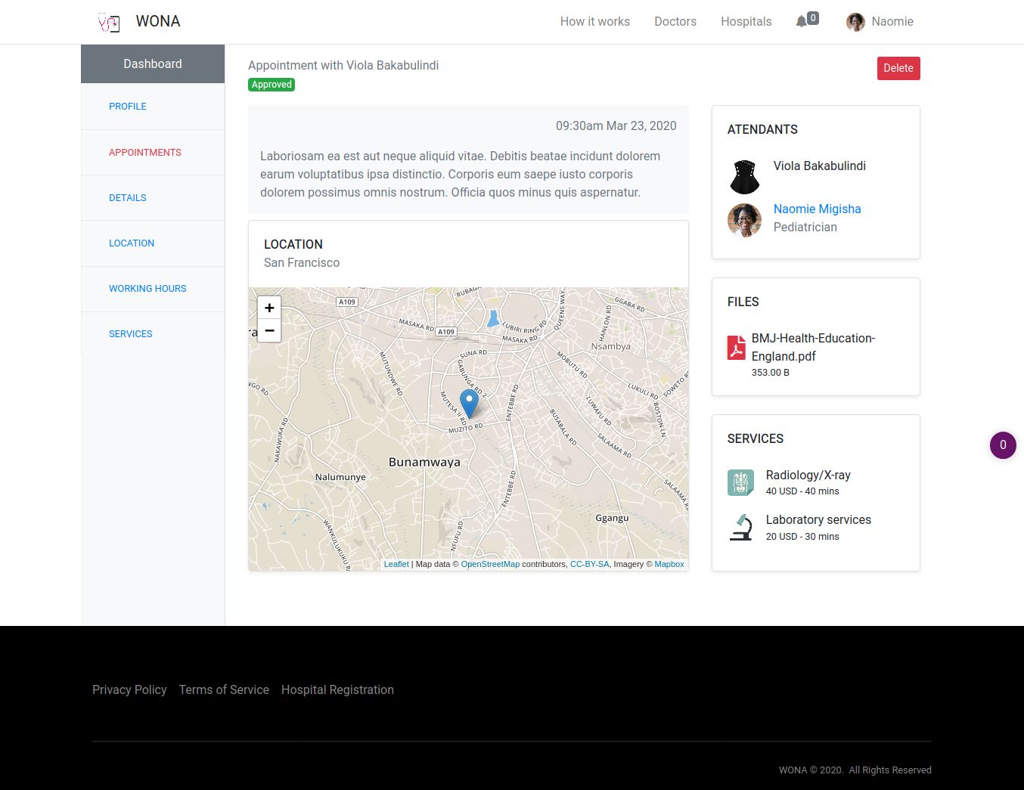Click the PDF file icon
1024x790 pixels.
coord(736,348)
